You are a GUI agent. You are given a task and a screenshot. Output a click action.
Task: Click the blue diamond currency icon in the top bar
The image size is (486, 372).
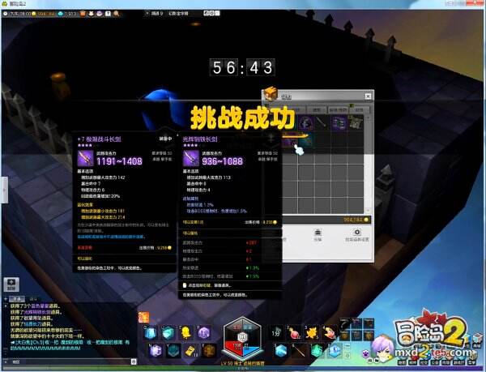click(61, 14)
